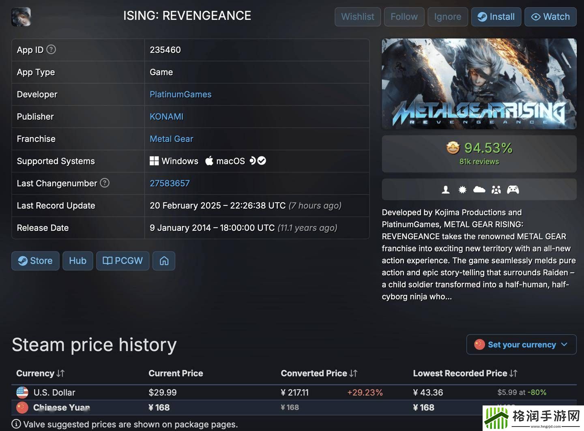Toggle Ignore for this game
This screenshot has height=431, width=584.
(x=447, y=17)
